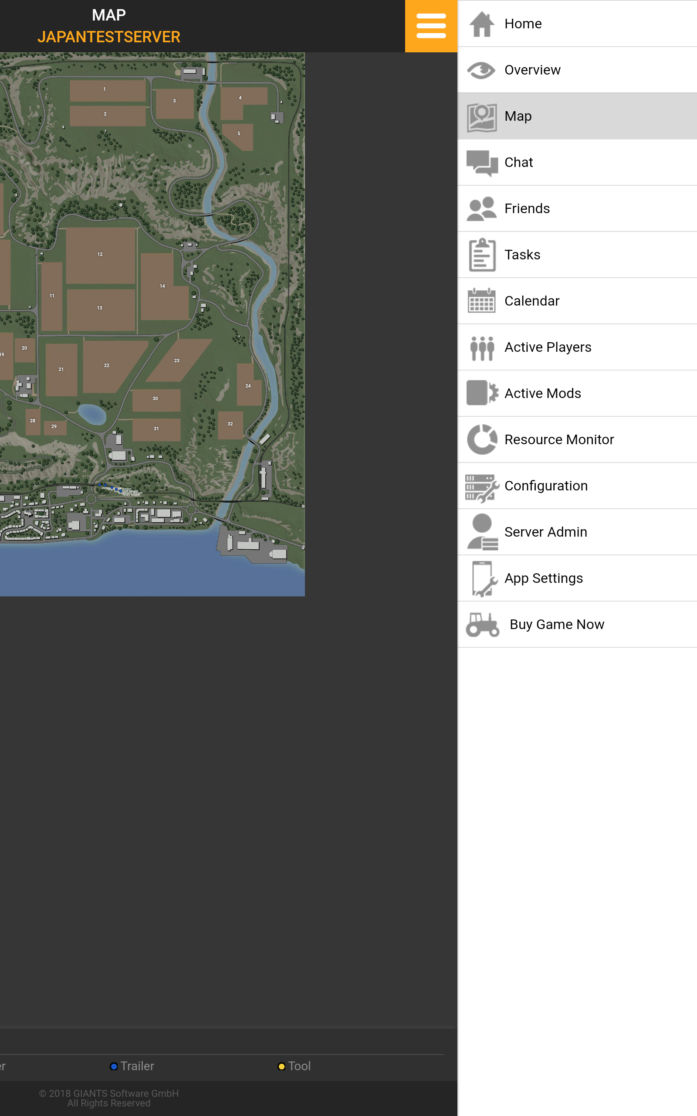Toggle the blue Trailer legend marker

click(114, 1066)
